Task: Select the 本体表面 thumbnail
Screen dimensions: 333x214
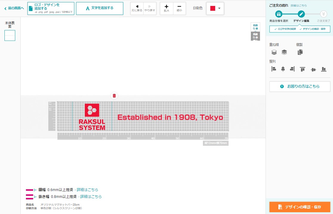Action: click(10, 35)
